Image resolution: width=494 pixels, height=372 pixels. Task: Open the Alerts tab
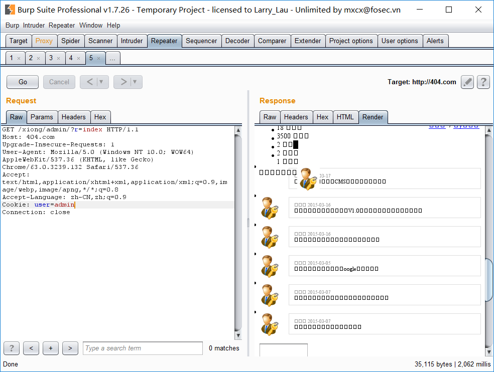(x=435, y=41)
